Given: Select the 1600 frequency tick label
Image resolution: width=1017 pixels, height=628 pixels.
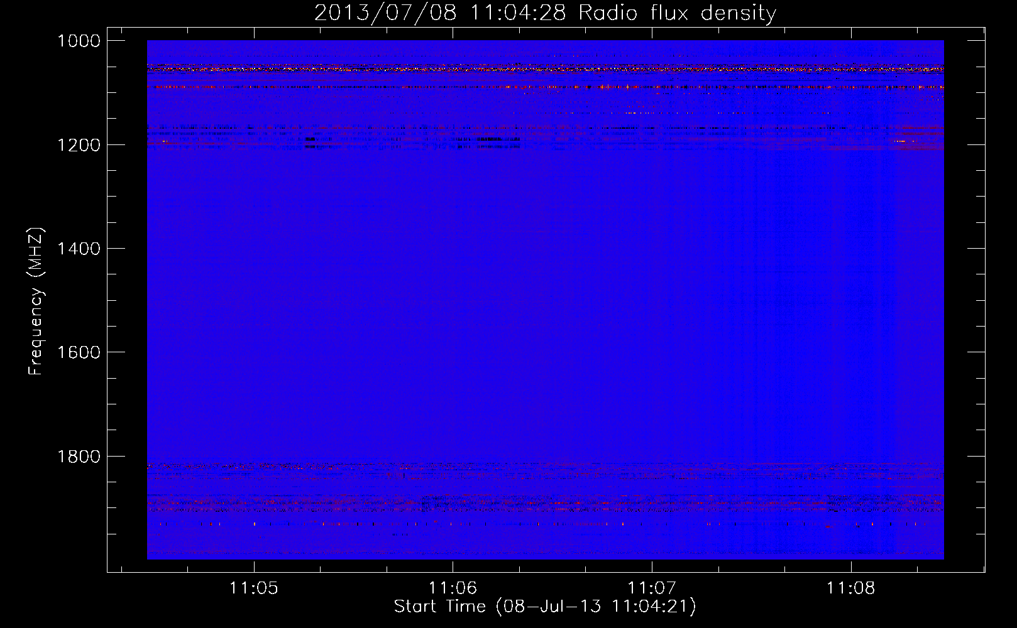Looking at the screenshot, I should coord(79,352).
